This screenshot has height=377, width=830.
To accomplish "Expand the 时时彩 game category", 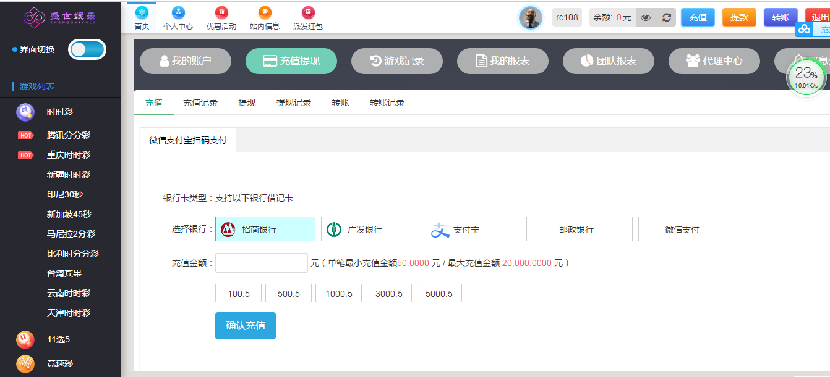I will 100,111.
